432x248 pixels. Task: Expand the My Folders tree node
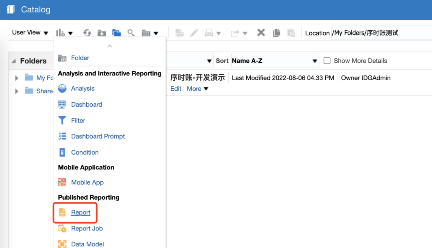tap(16, 78)
